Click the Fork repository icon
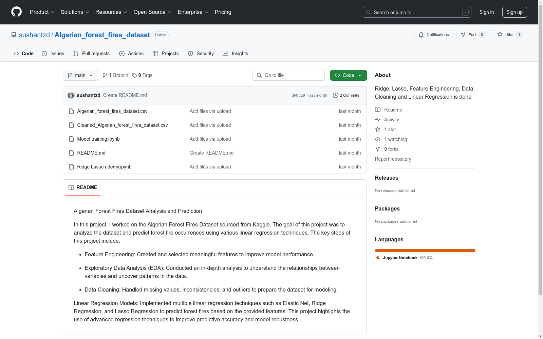Viewport: 543px width, 339px height. tap(463, 35)
